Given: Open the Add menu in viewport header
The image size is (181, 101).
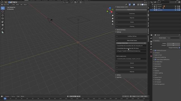Looking at the screenshot, I should point(21,4).
